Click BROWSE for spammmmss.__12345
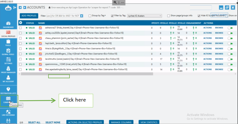 [219, 64]
